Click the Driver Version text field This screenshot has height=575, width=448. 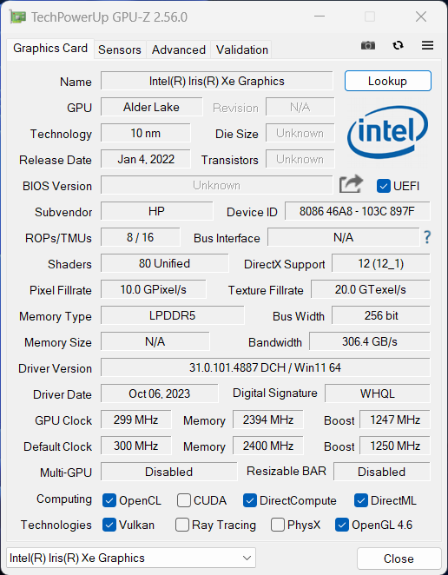click(x=266, y=367)
